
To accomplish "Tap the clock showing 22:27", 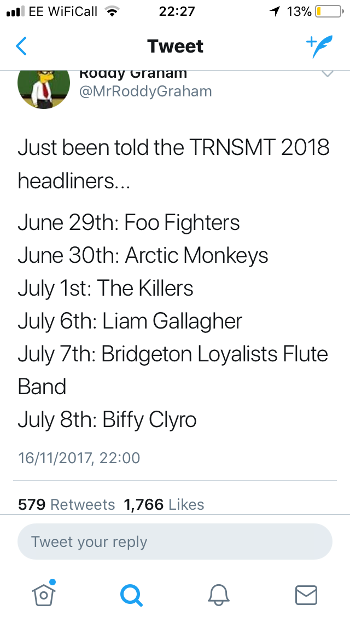I will point(177,11).
